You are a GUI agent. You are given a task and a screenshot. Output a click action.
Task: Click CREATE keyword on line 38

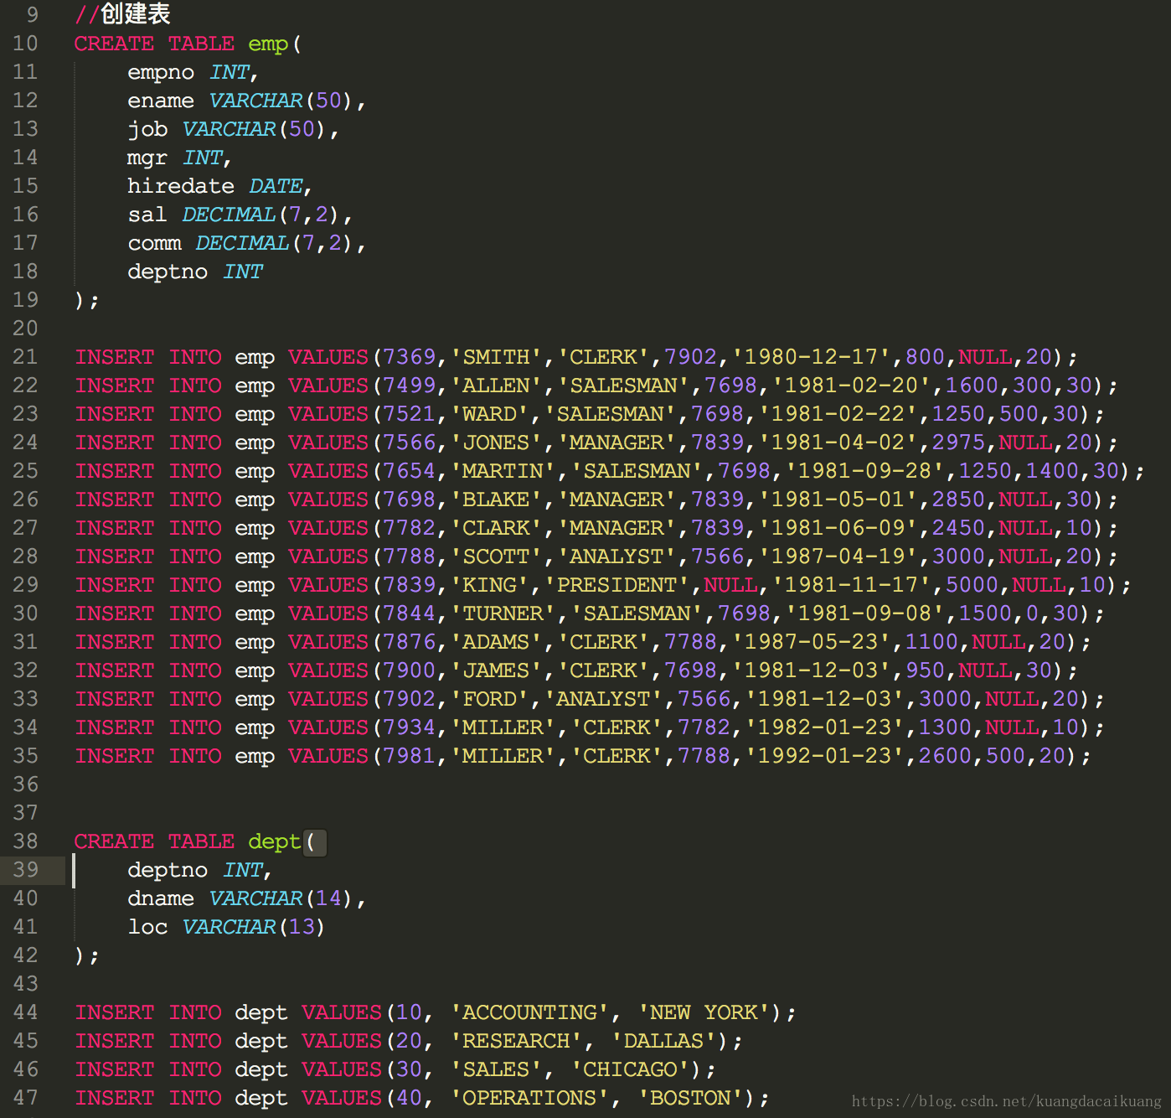coord(114,842)
